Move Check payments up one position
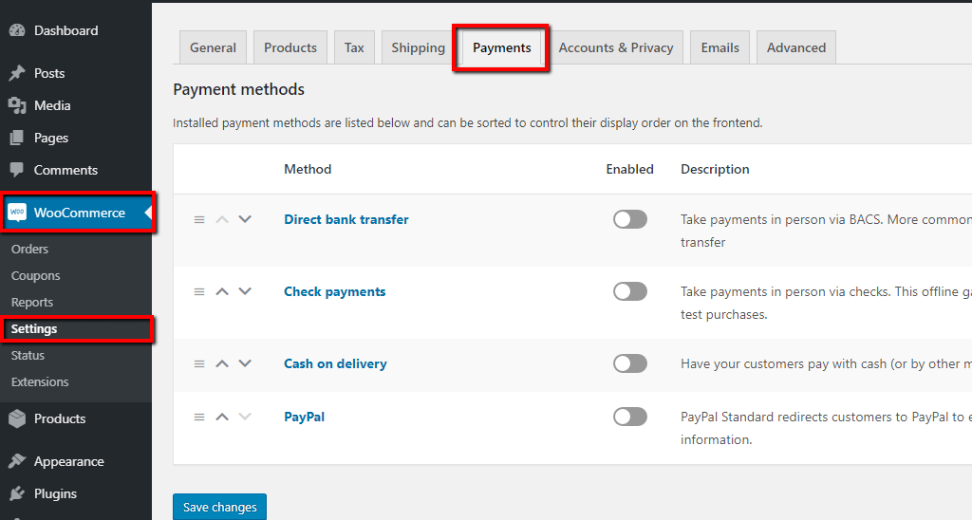The image size is (972, 520). click(222, 291)
